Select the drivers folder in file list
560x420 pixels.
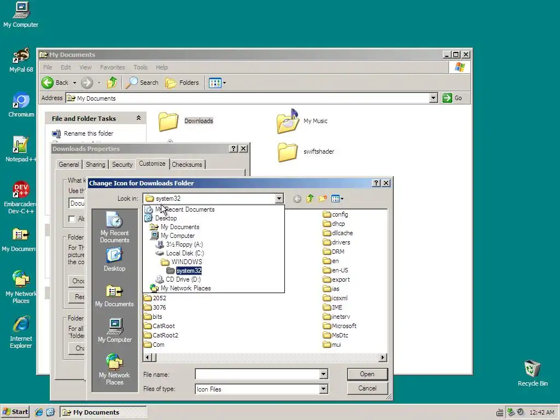(336, 242)
